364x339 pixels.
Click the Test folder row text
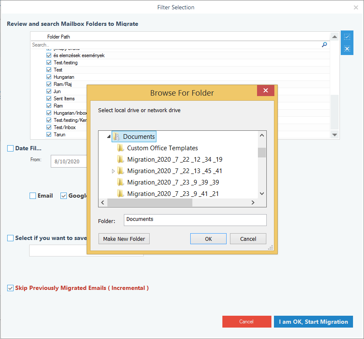click(x=58, y=70)
